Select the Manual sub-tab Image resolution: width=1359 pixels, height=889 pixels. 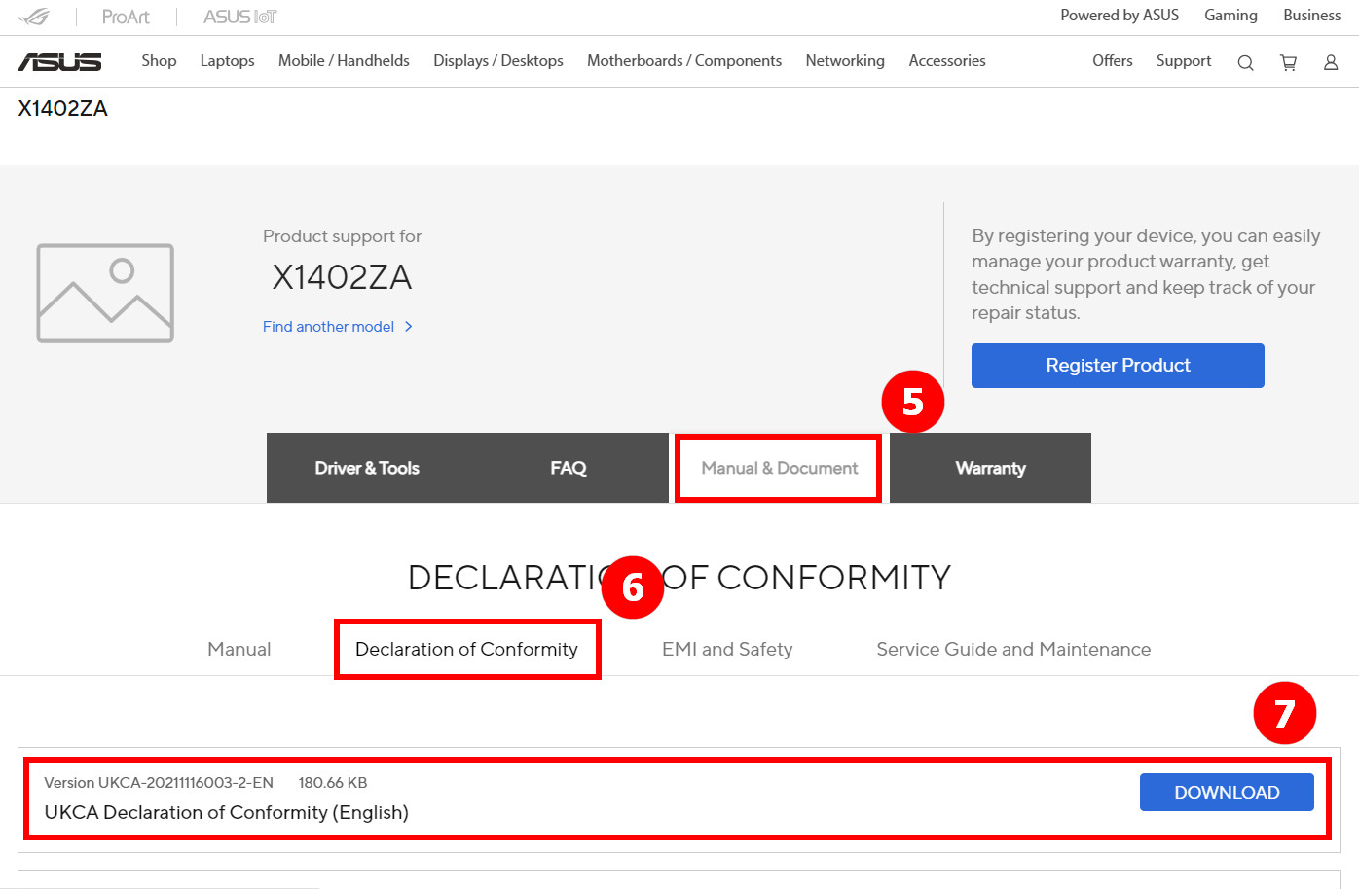tap(239, 649)
